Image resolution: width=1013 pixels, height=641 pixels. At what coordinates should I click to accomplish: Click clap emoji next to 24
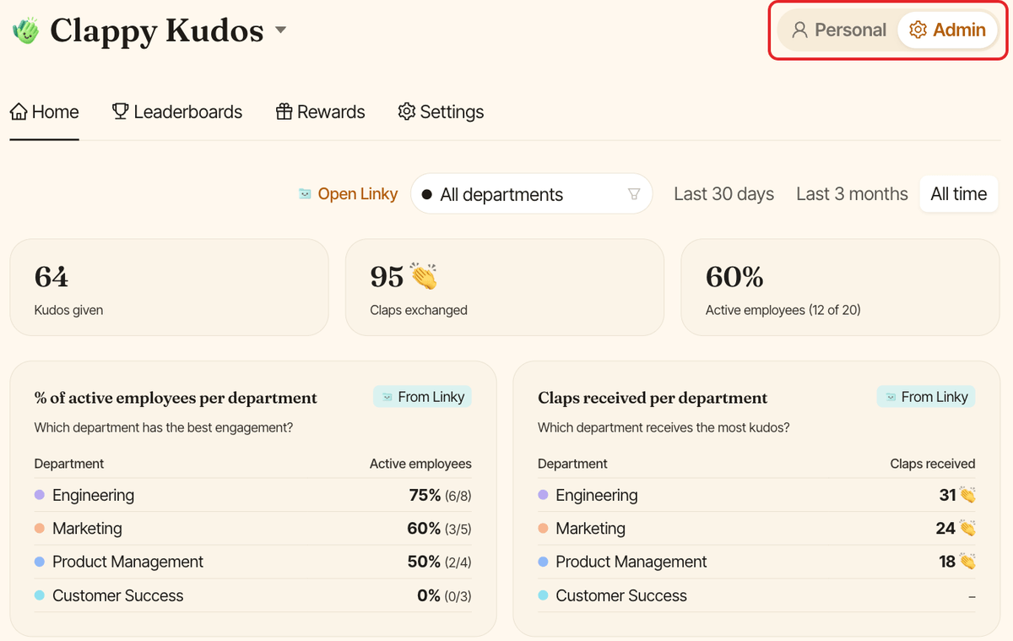pyautogui.click(x=967, y=529)
